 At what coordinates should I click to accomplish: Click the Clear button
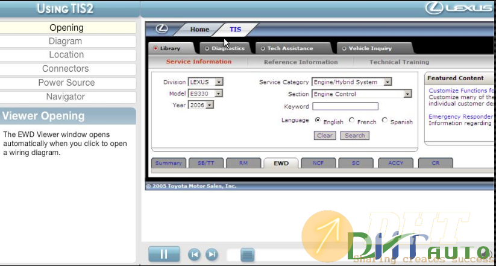[x=325, y=136]
